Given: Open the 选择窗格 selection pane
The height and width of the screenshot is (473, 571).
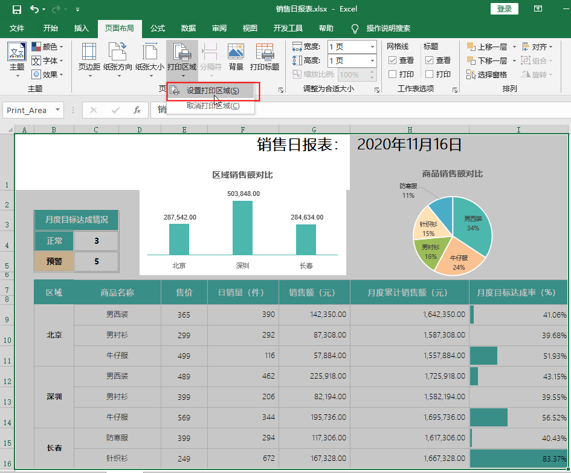Looking at the screenshot, I should (x=486, y=75).
